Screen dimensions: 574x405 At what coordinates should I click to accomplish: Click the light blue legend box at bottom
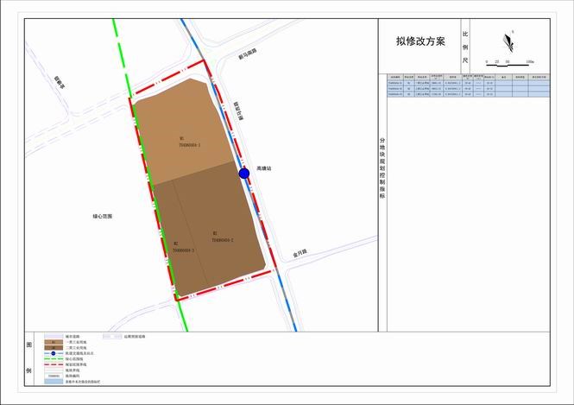point(53,382)
